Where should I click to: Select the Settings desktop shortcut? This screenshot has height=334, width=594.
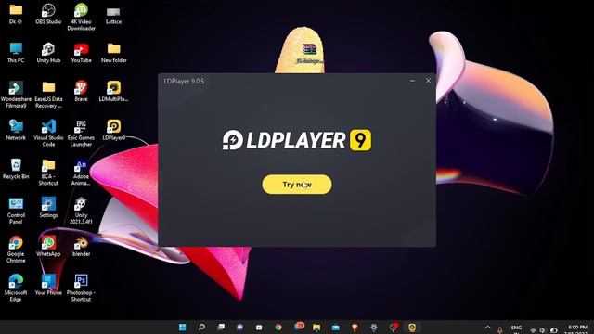[48, 207]
